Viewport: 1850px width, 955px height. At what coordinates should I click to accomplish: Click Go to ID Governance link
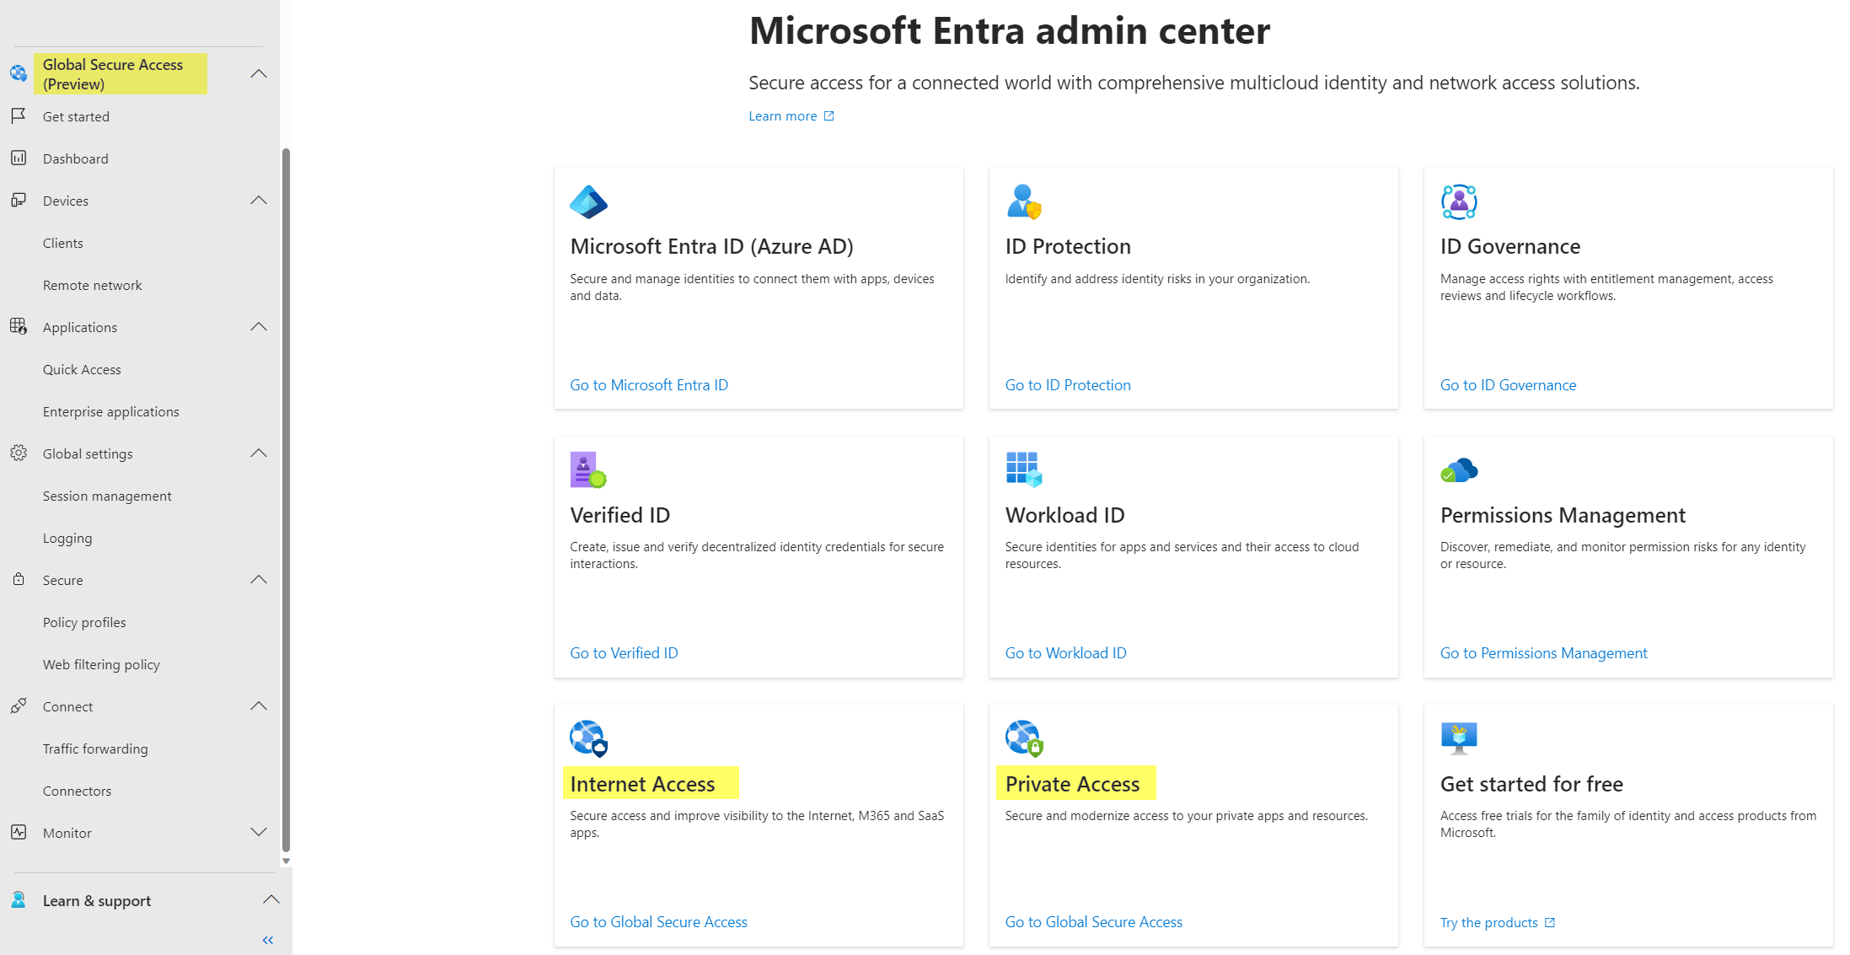[x=1508, y=385]
